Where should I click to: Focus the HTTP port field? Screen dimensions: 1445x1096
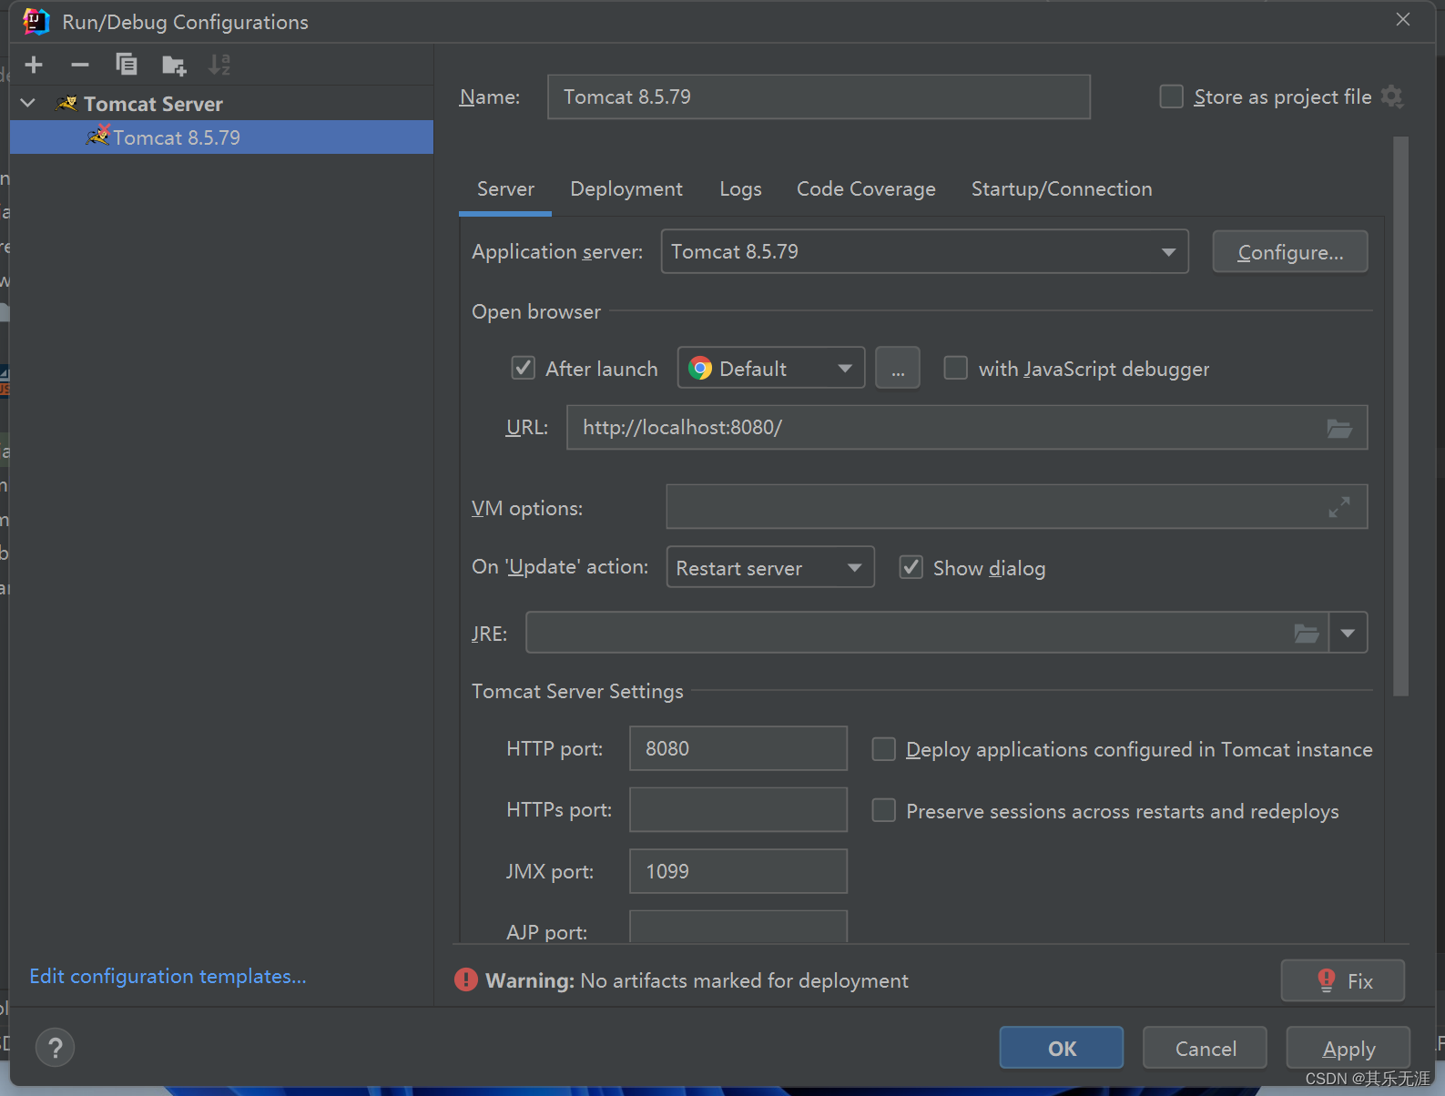(x=738, y=748)
